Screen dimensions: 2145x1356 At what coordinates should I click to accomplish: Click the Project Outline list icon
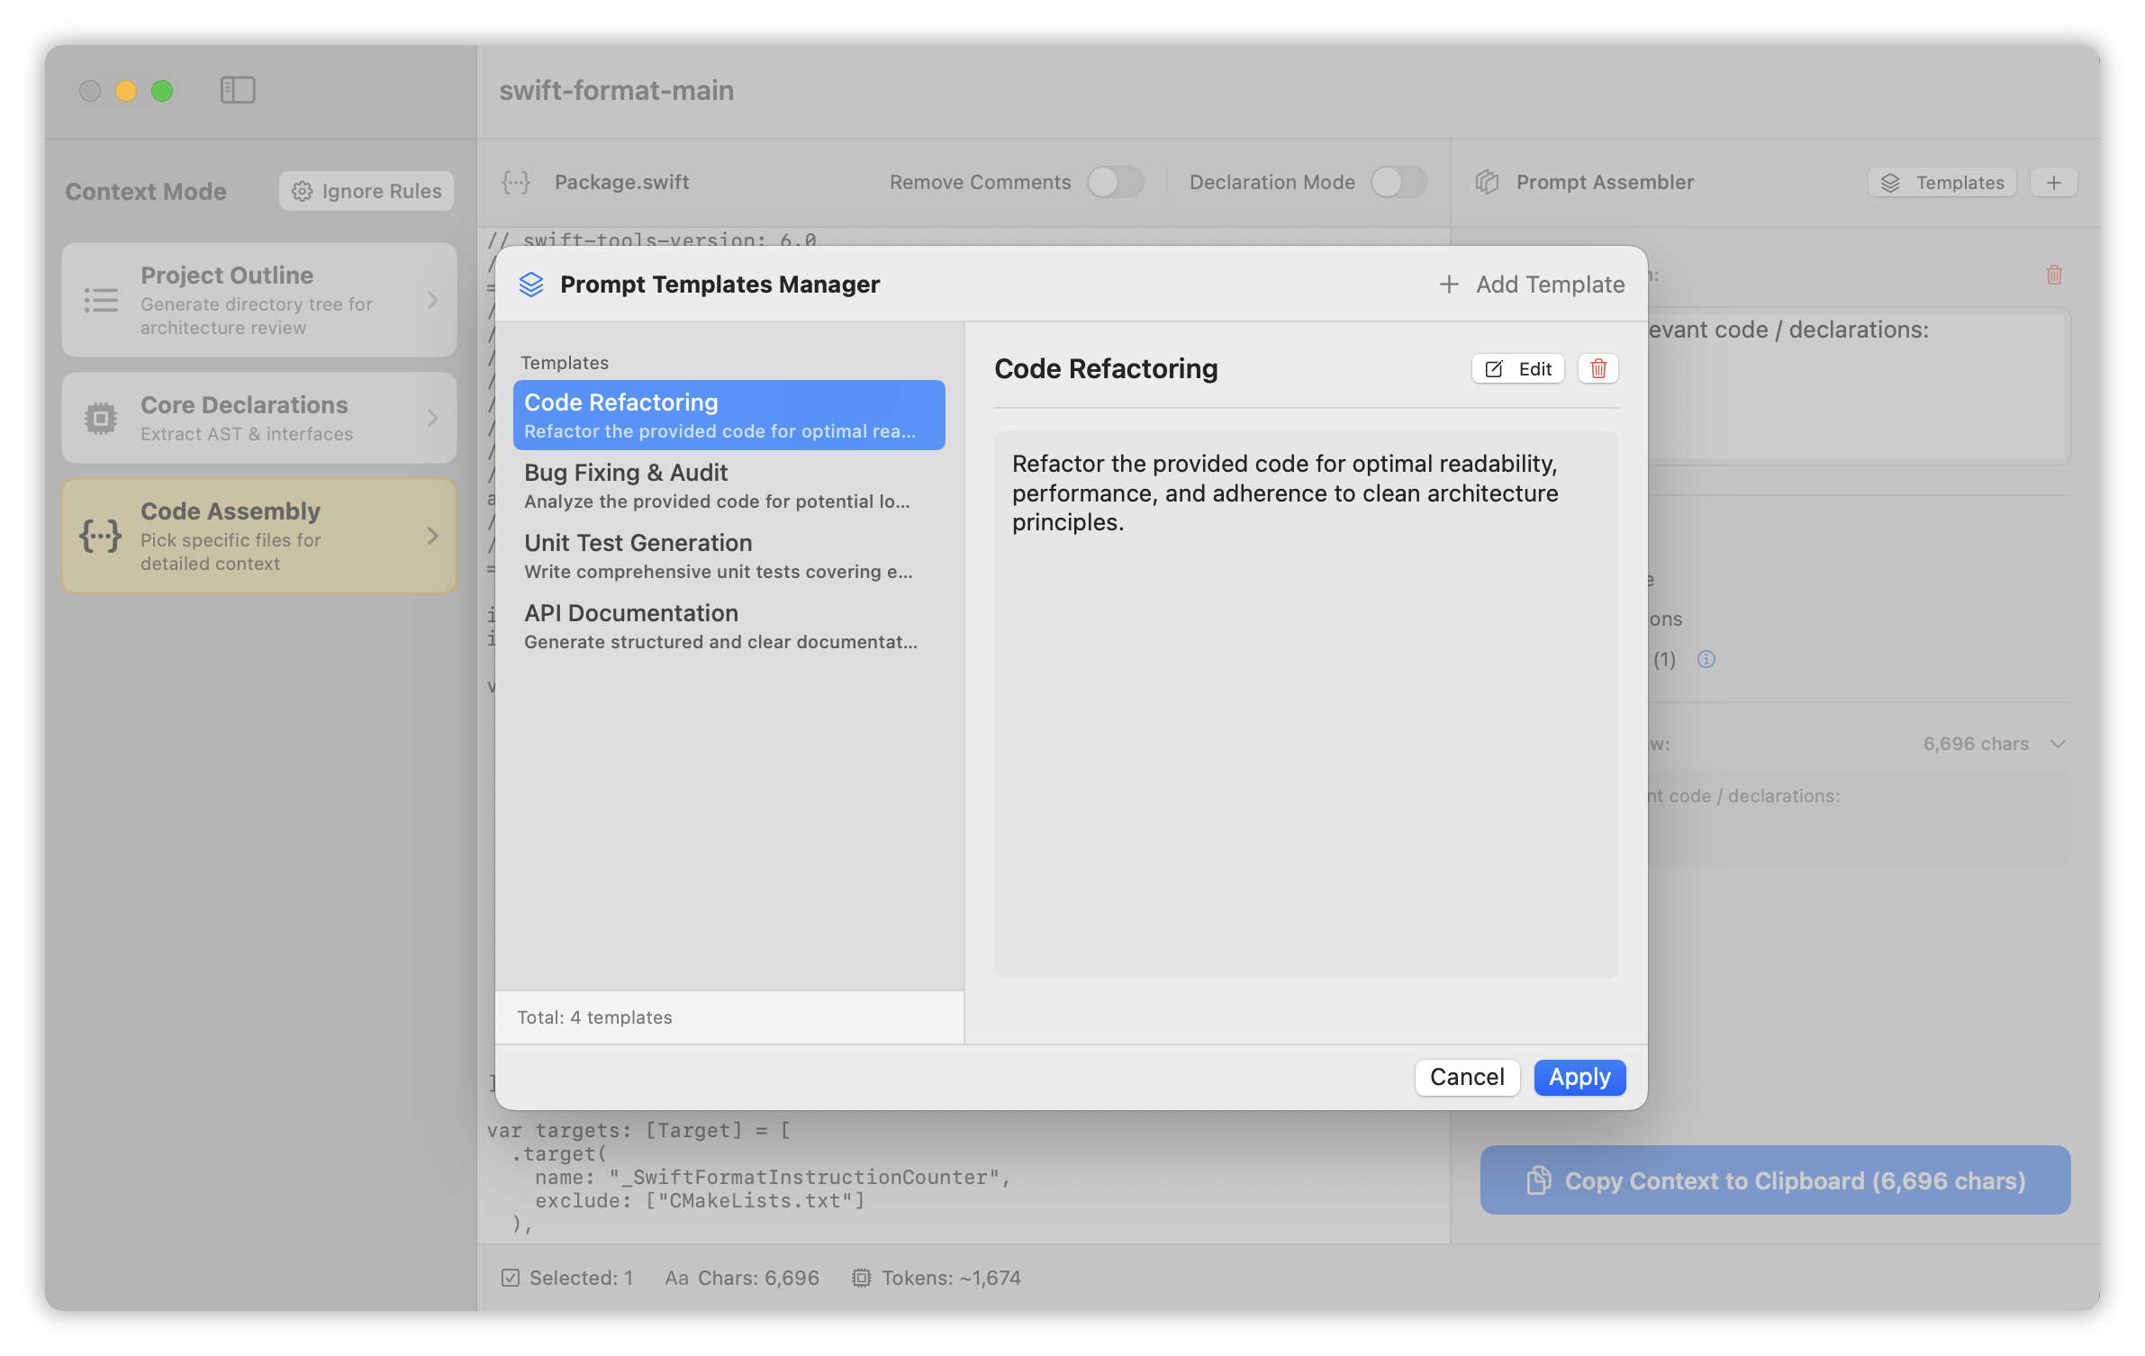click(101, 300)
